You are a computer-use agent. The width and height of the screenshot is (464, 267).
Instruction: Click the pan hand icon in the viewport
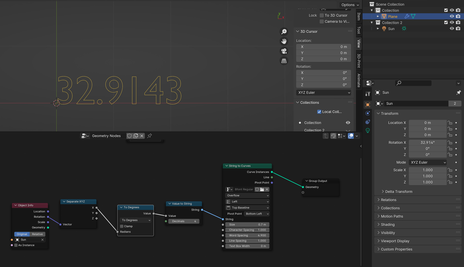tap(284, 41)
